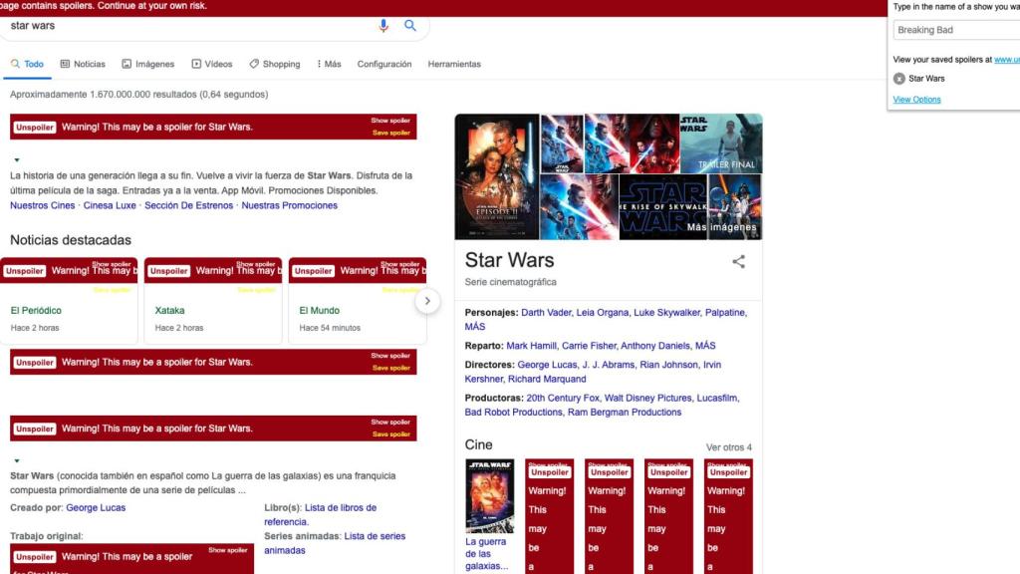The width and height of the screenshot is (1020, 574).
Task: Click Unspoiler on the El Periódico card
Action: pyautogui.click(x=25, y=271)
